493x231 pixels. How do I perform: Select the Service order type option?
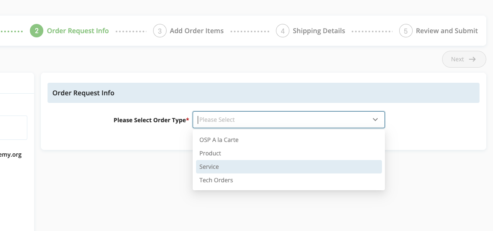coord(289,167)
